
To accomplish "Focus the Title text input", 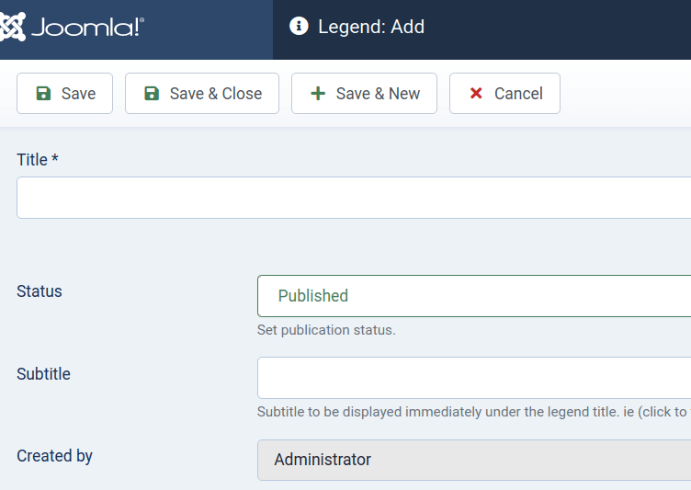I will pos(354,198).
